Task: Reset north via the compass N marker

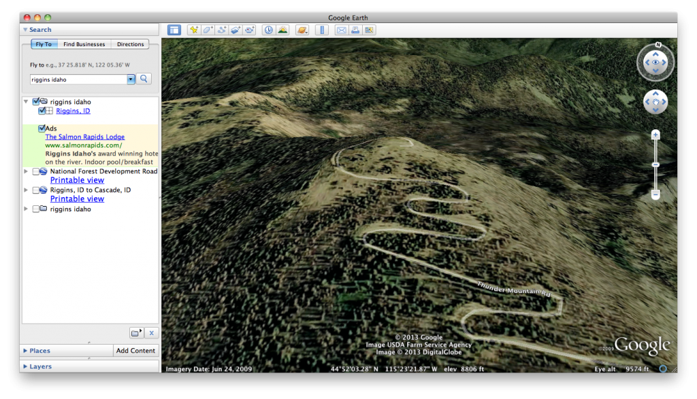Action: (x=658, y=45)
